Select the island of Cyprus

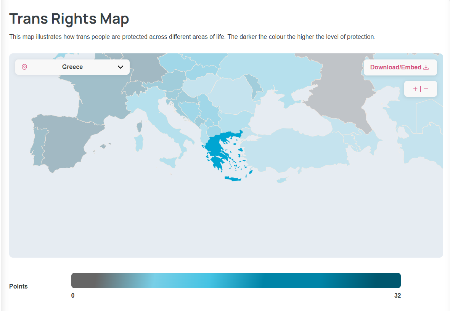point(282,180)
